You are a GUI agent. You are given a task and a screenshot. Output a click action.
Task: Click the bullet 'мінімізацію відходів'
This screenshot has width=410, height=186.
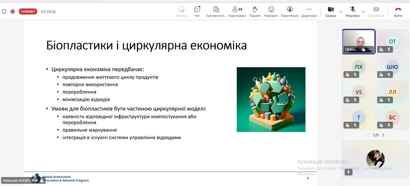[x=86, y=99]
